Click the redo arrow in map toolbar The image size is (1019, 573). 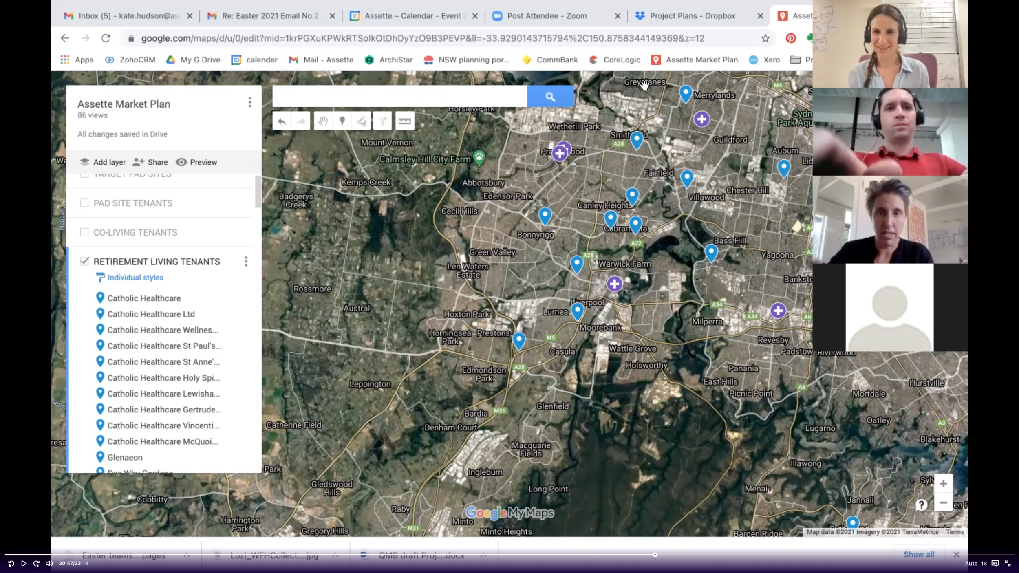(301, 121)
